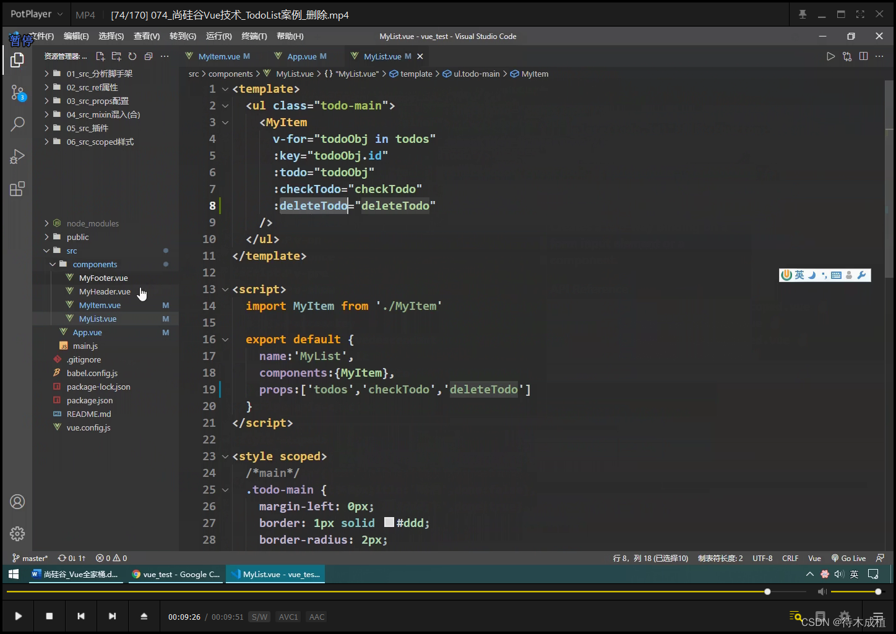896x634 pixels.
Task: Switch the master branch in status bar
Action: (x=30, y=558)
